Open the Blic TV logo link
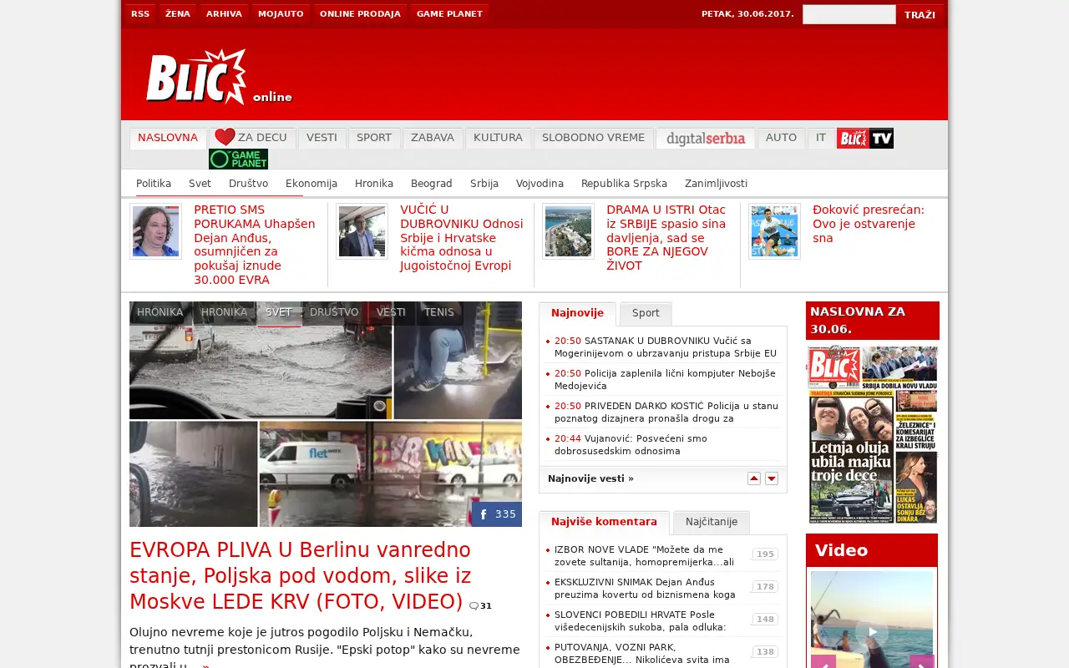Screen dimensions: 1069x668 tap(865, 138)
